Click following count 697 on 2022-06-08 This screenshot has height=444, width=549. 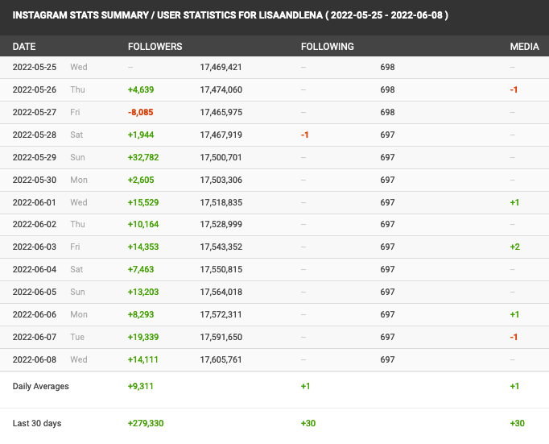point(387,359)
